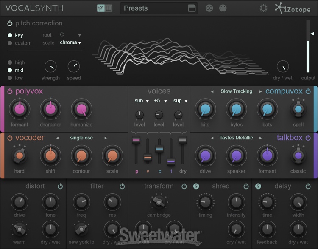
Task: Click the talkbox drive knob
Action: point(205,156)
